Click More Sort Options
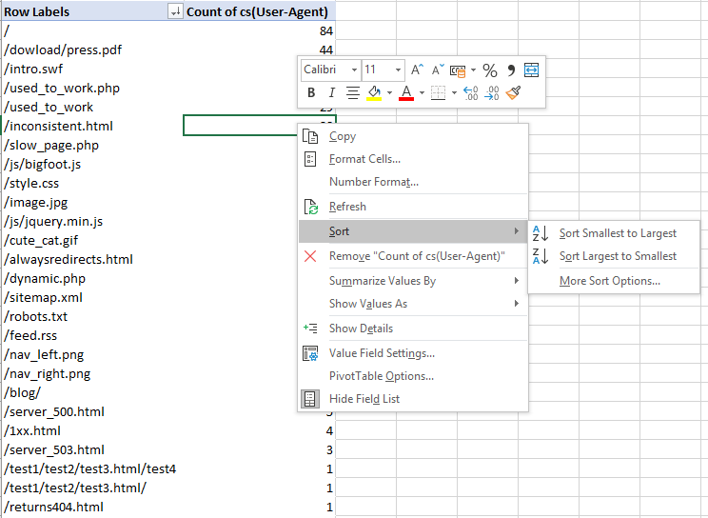This screenshot has width=708, height=518. click(x=609, y=281)
